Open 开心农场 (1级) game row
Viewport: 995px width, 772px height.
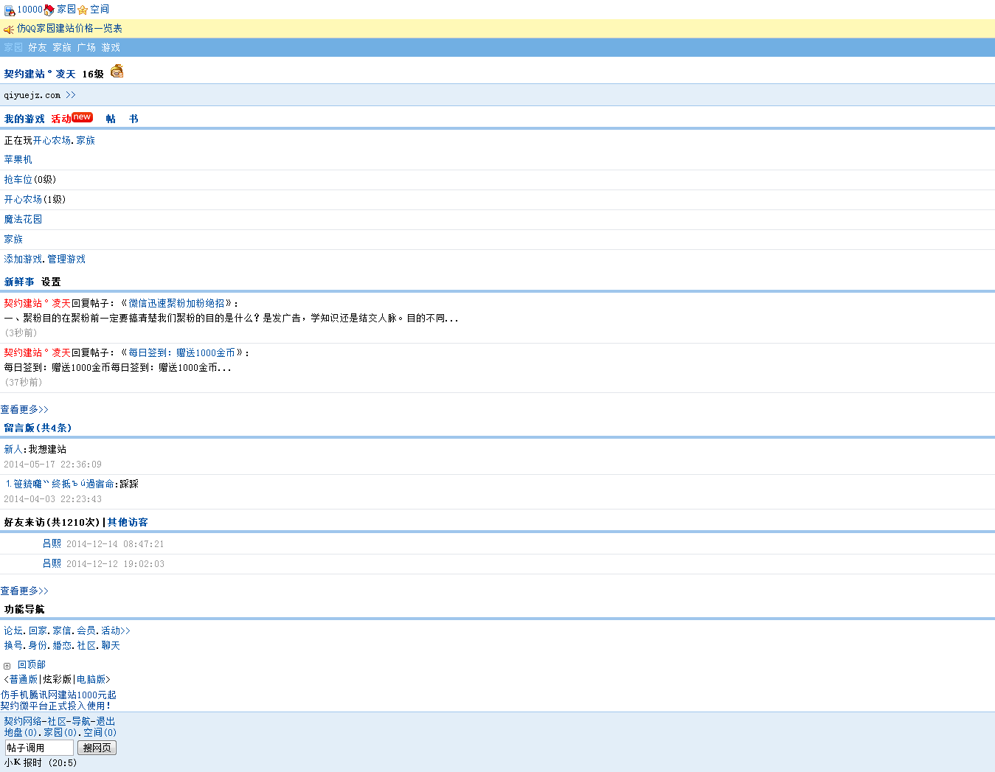(x=23, y=200)
